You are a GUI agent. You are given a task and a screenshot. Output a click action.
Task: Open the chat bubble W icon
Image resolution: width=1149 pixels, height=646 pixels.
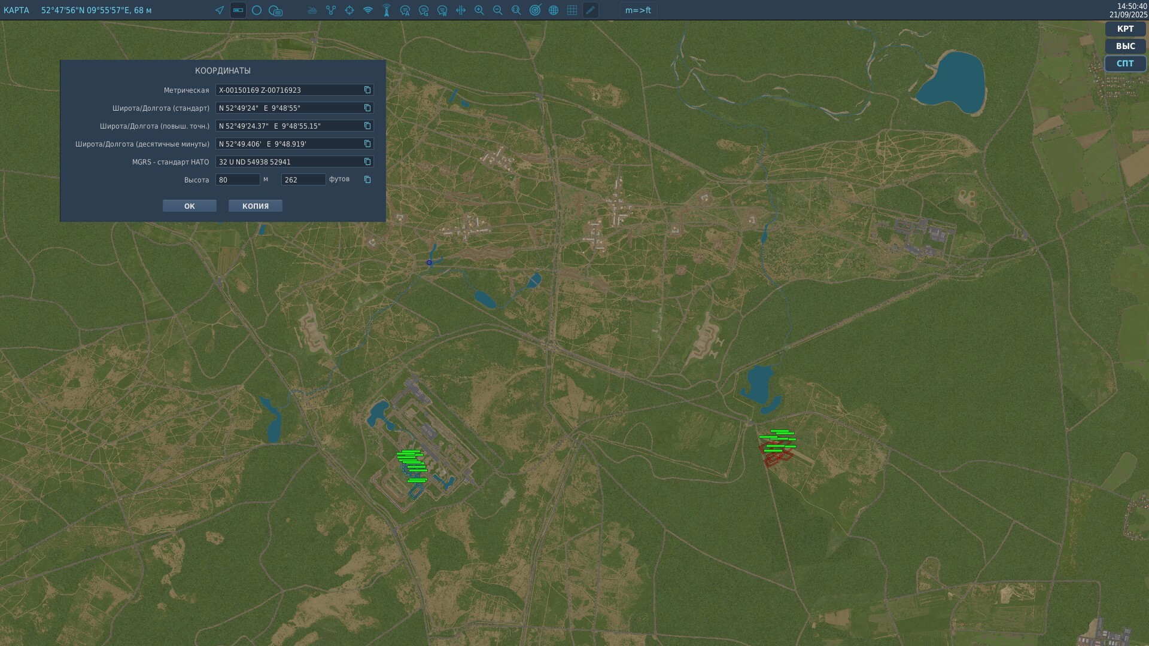(442, 10)
